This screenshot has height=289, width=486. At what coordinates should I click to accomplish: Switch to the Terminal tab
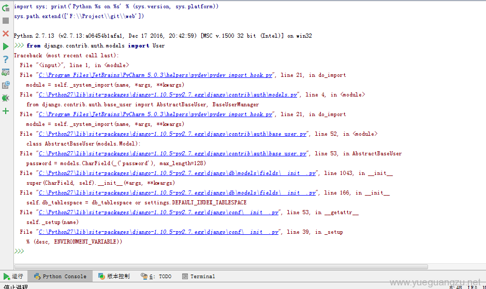coord(199,276)
